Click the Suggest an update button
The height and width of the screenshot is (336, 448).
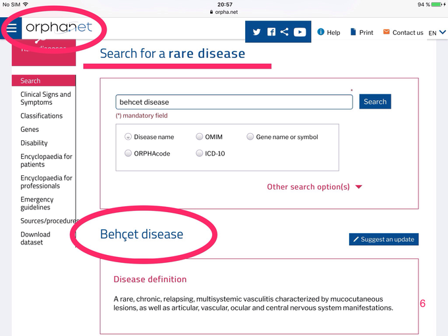pyautogui.click(x=383, y=239)
